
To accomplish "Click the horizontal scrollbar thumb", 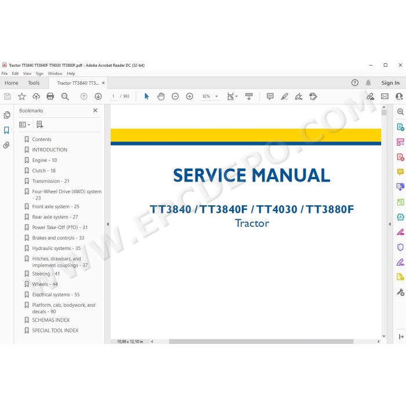I will click(261, 342).
